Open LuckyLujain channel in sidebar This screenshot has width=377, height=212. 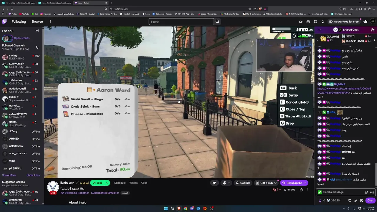tap(21, 65)
